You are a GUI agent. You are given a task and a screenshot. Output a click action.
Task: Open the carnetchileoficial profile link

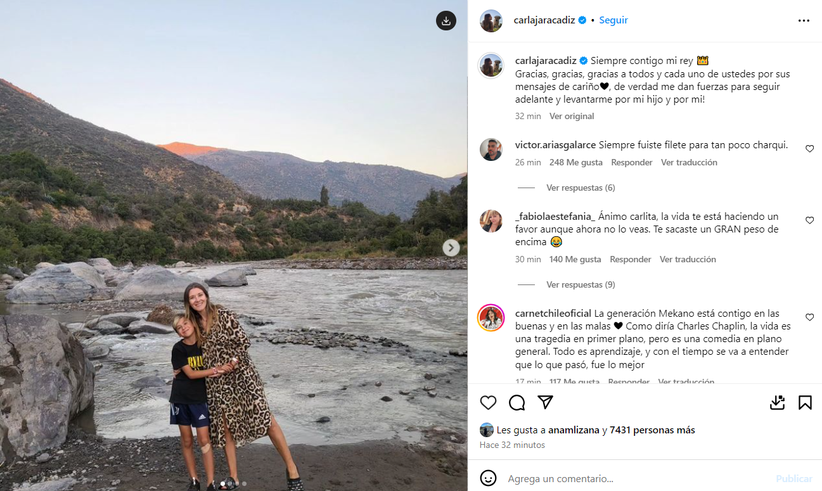(553, 313)
